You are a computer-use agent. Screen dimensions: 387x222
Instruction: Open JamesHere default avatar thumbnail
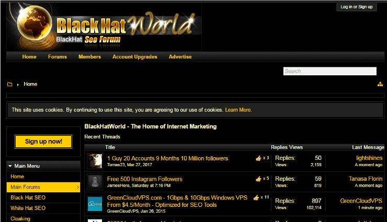(x=95, y=182)
